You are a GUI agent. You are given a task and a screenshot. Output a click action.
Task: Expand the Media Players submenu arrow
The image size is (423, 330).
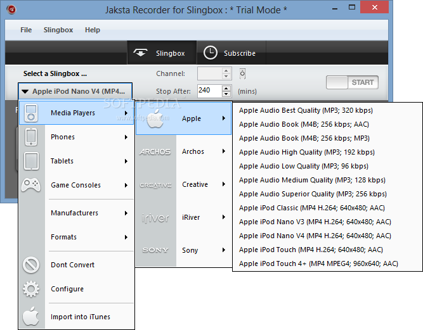[x=126, y=113]
